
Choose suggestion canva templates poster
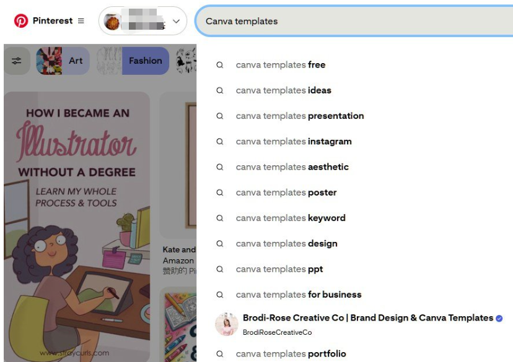pos(286,192)
